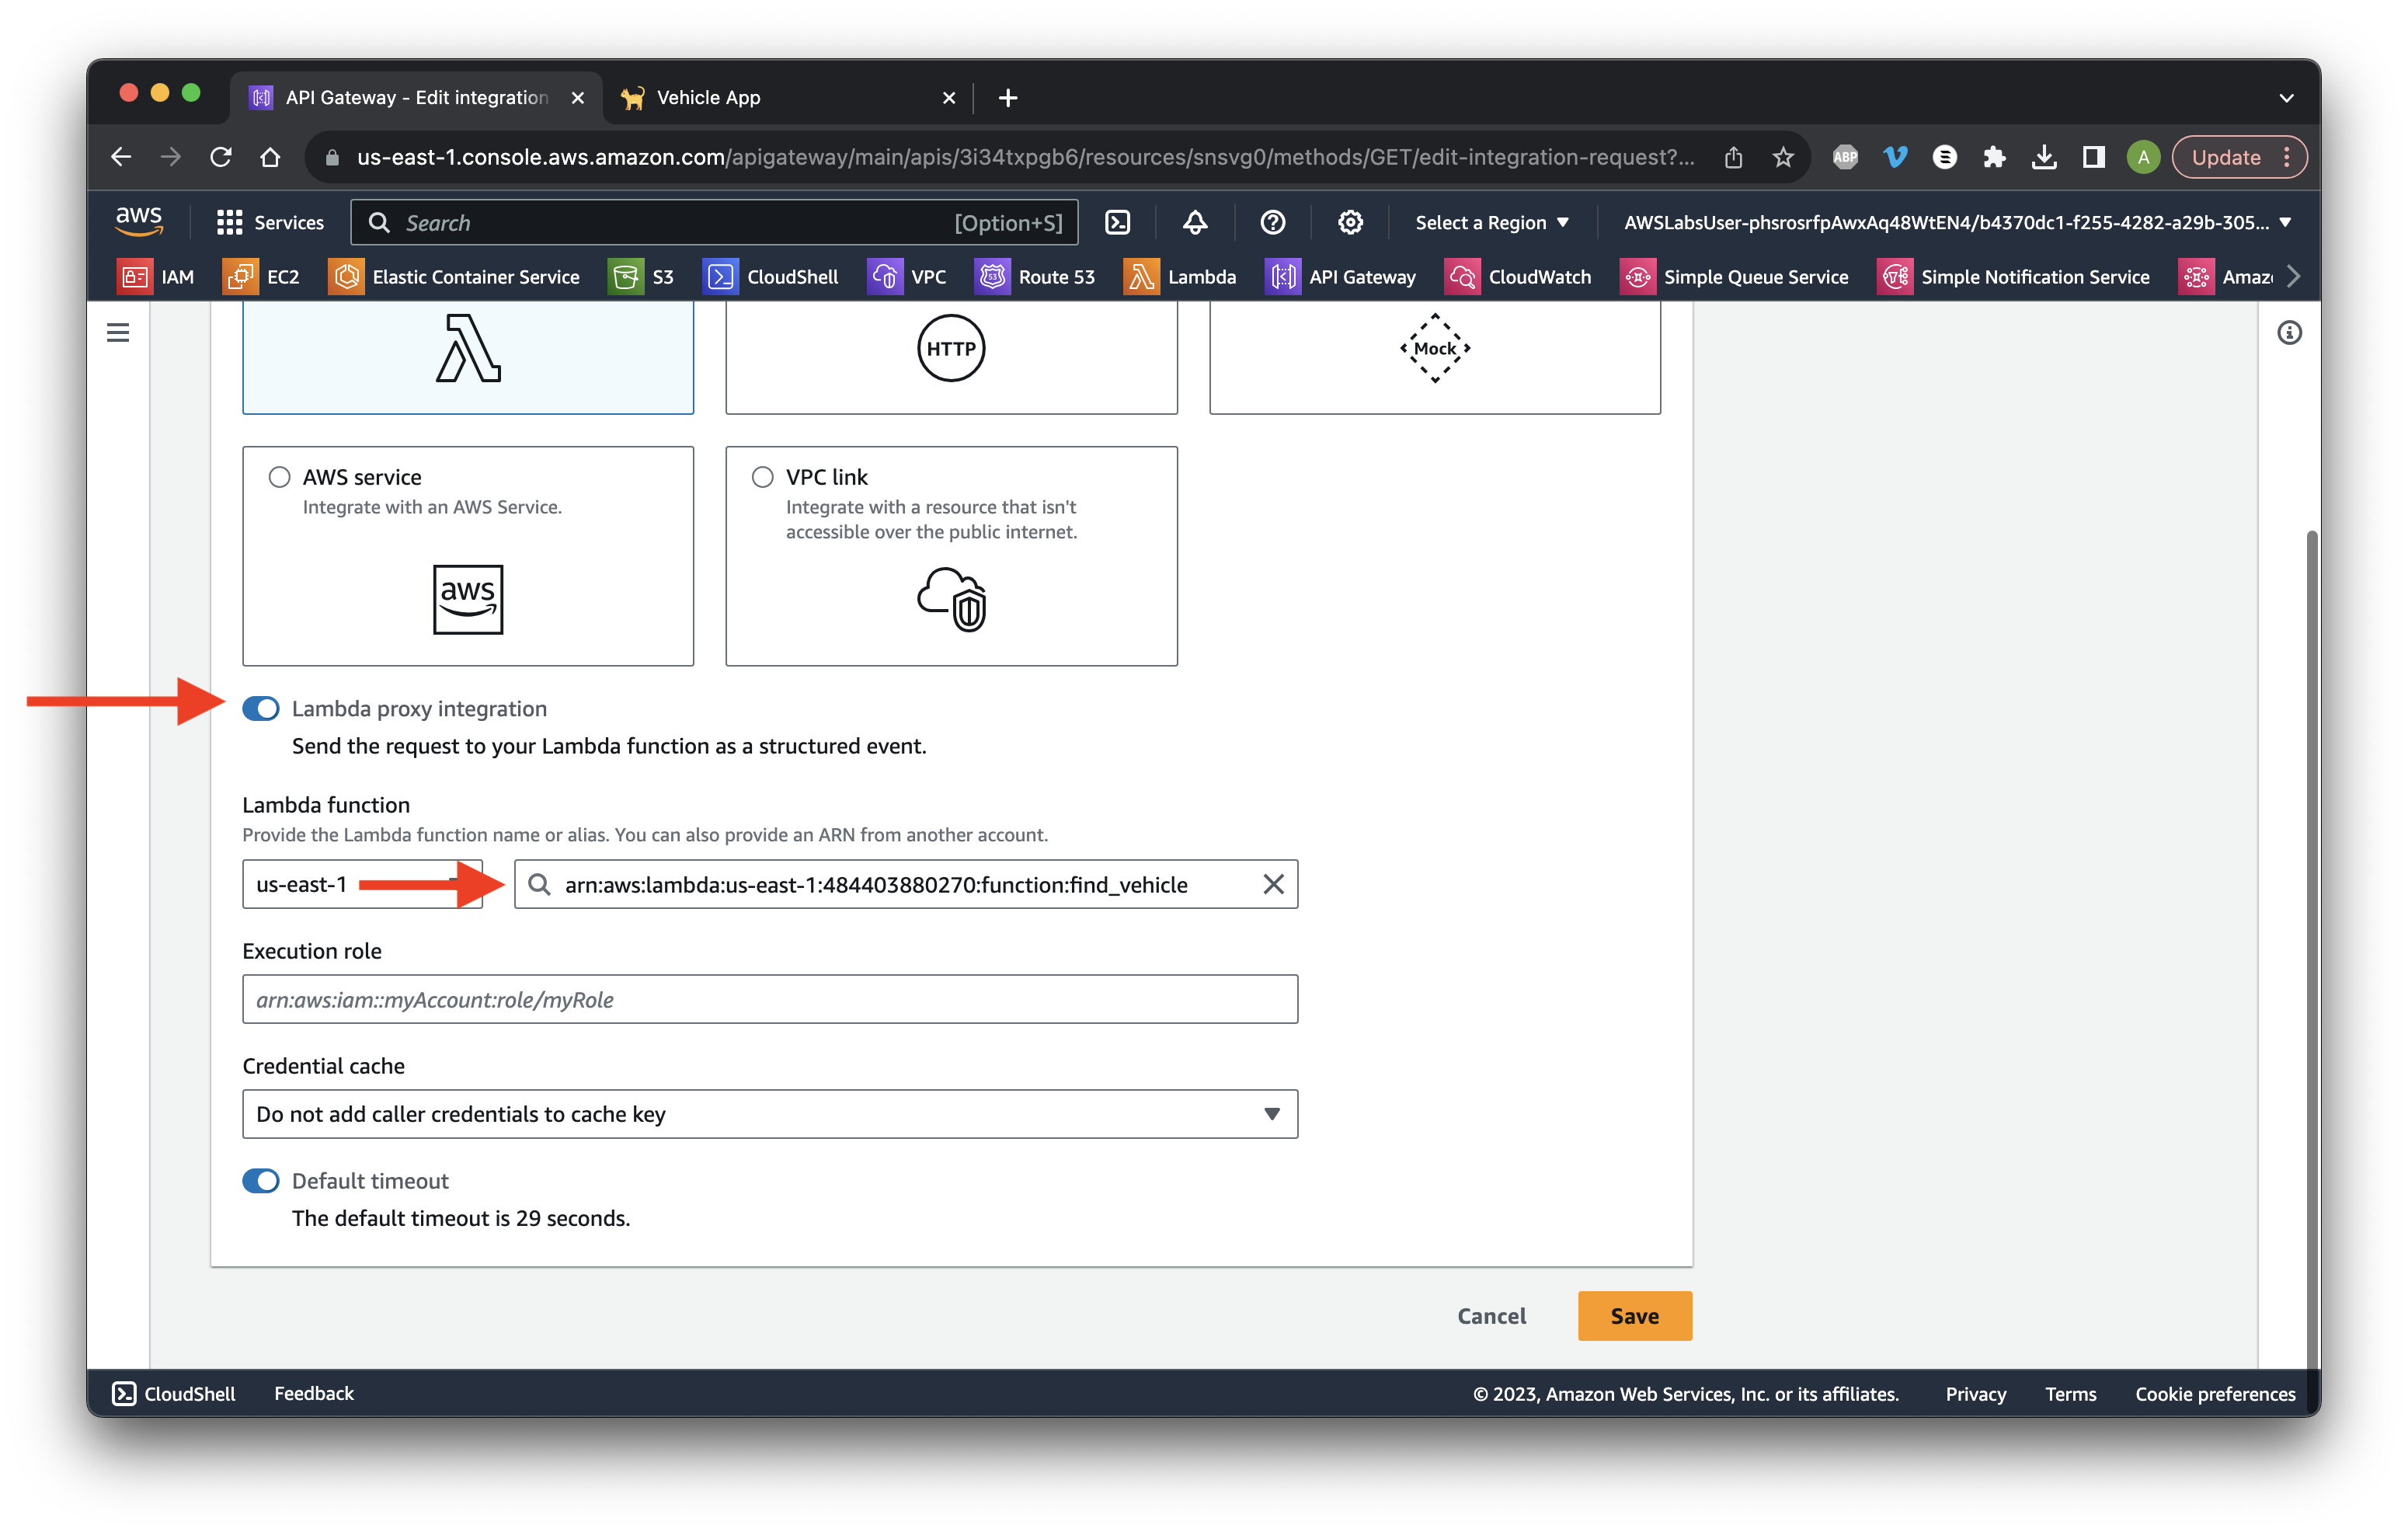Open the browser tab list chevron
Viewport: 2408px width, 1532px height.
coord(2286,98)
